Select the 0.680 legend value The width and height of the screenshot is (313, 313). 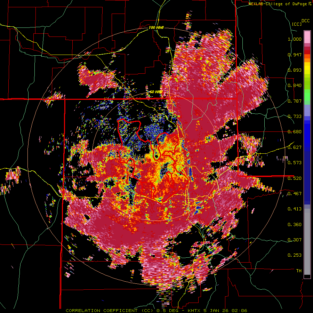[295, 132]
